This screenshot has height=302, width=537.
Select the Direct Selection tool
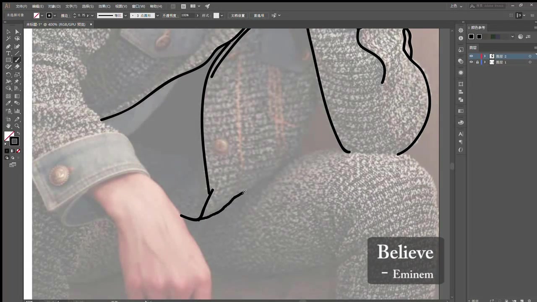coord(17,32)
